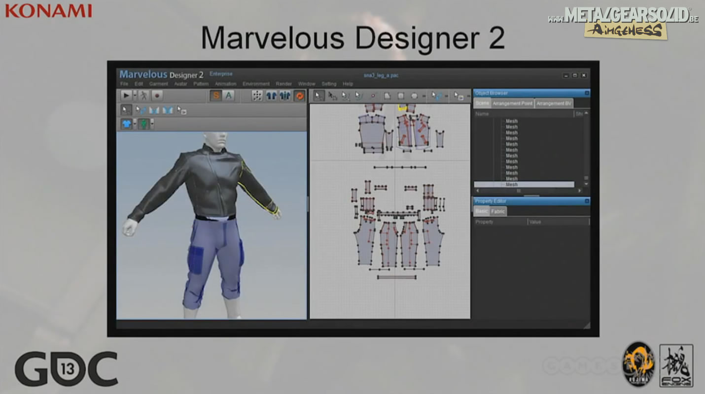
Task: Click the walking figure animation icon
Action: pyautogui.click(x=143, y=96)
